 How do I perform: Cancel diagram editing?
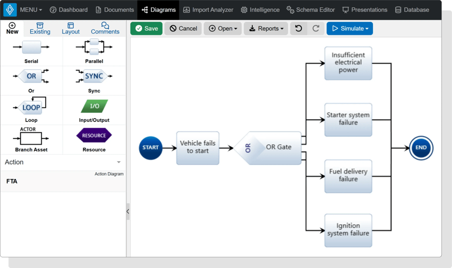[x=183, y=28]
